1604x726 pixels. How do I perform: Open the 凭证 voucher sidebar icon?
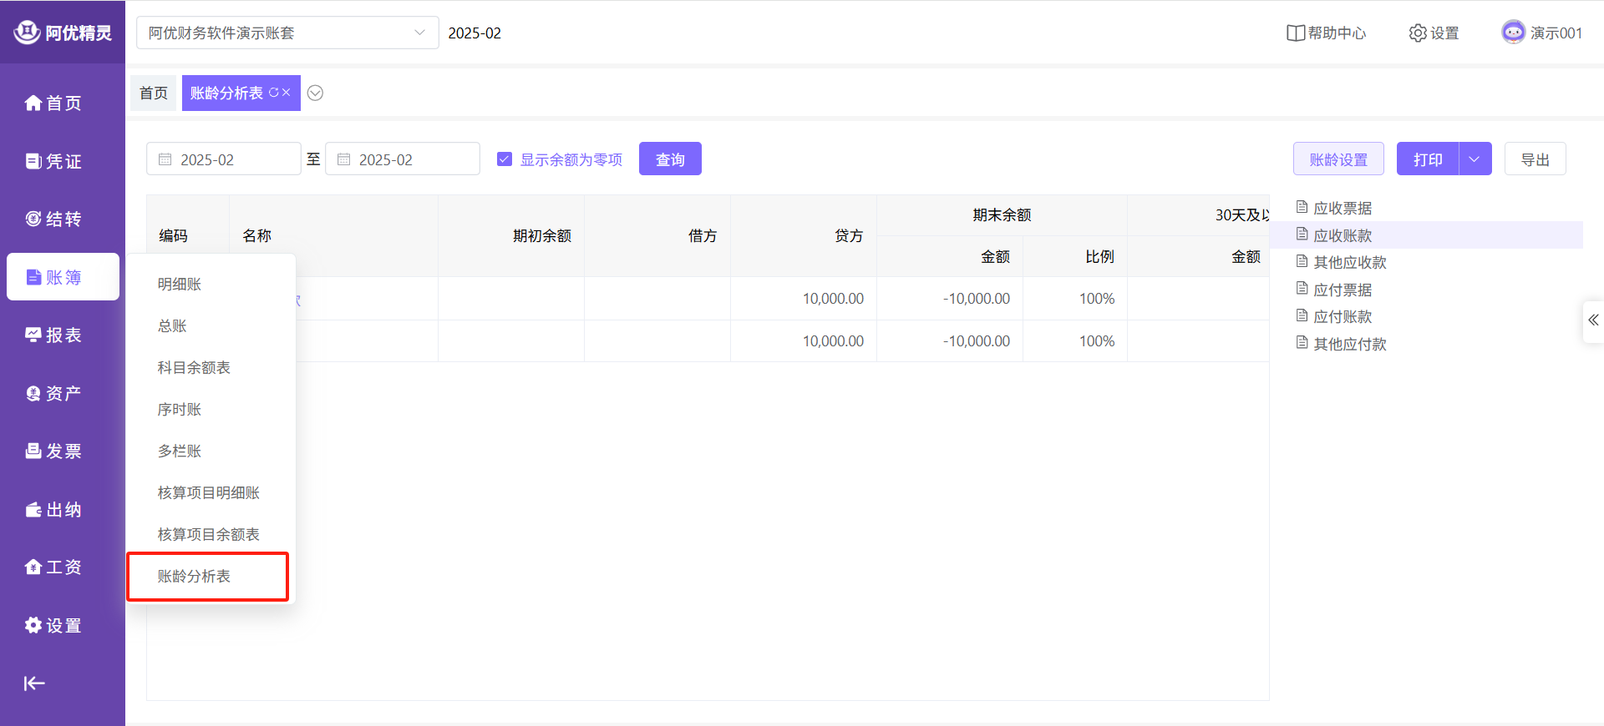[33, 161]
